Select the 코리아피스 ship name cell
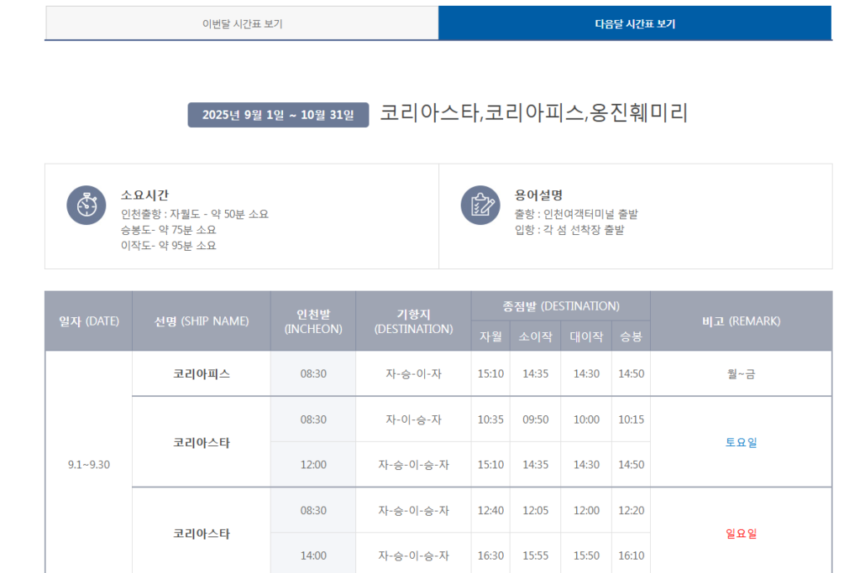The height and width of the screenshot is (573, 860). coord(202,373)
